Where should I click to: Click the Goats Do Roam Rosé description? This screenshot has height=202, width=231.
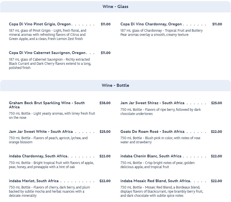[x=161, y=140]
